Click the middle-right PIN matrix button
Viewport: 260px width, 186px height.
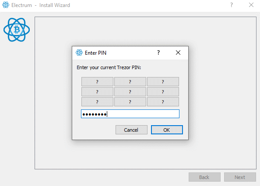coord(163,91)
